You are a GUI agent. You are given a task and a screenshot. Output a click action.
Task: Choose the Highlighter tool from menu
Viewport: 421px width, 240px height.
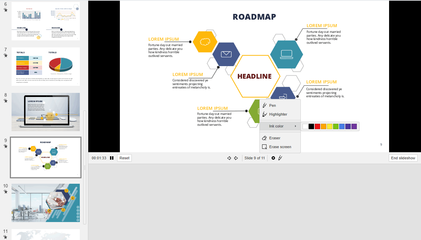coord(278,114)
